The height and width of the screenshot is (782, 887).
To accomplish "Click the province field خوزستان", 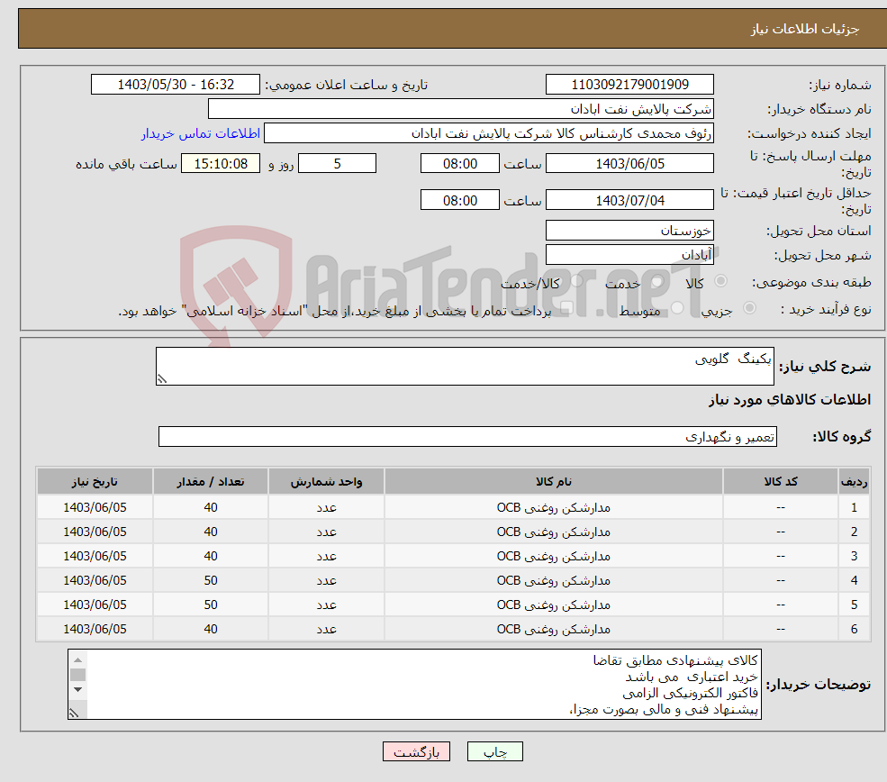I will (629, 231).
